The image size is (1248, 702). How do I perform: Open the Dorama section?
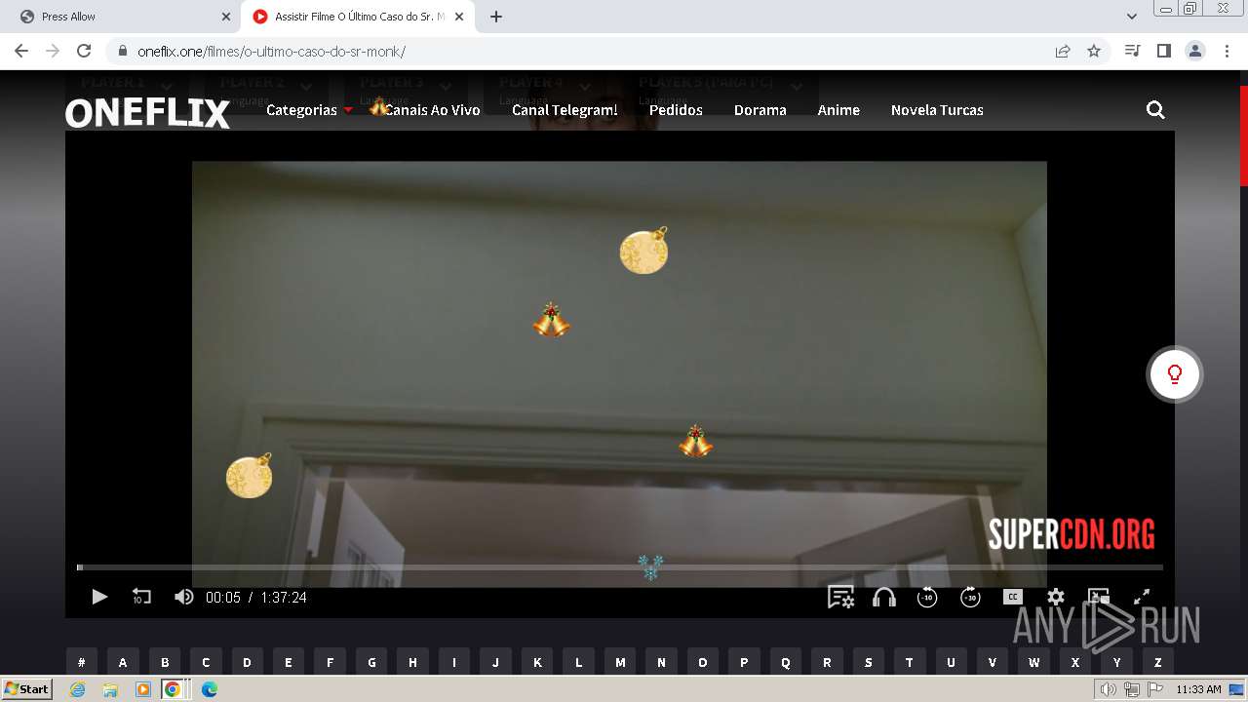click(x=760, y=110)
